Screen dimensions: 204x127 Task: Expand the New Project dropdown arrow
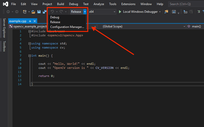[29, 12]
